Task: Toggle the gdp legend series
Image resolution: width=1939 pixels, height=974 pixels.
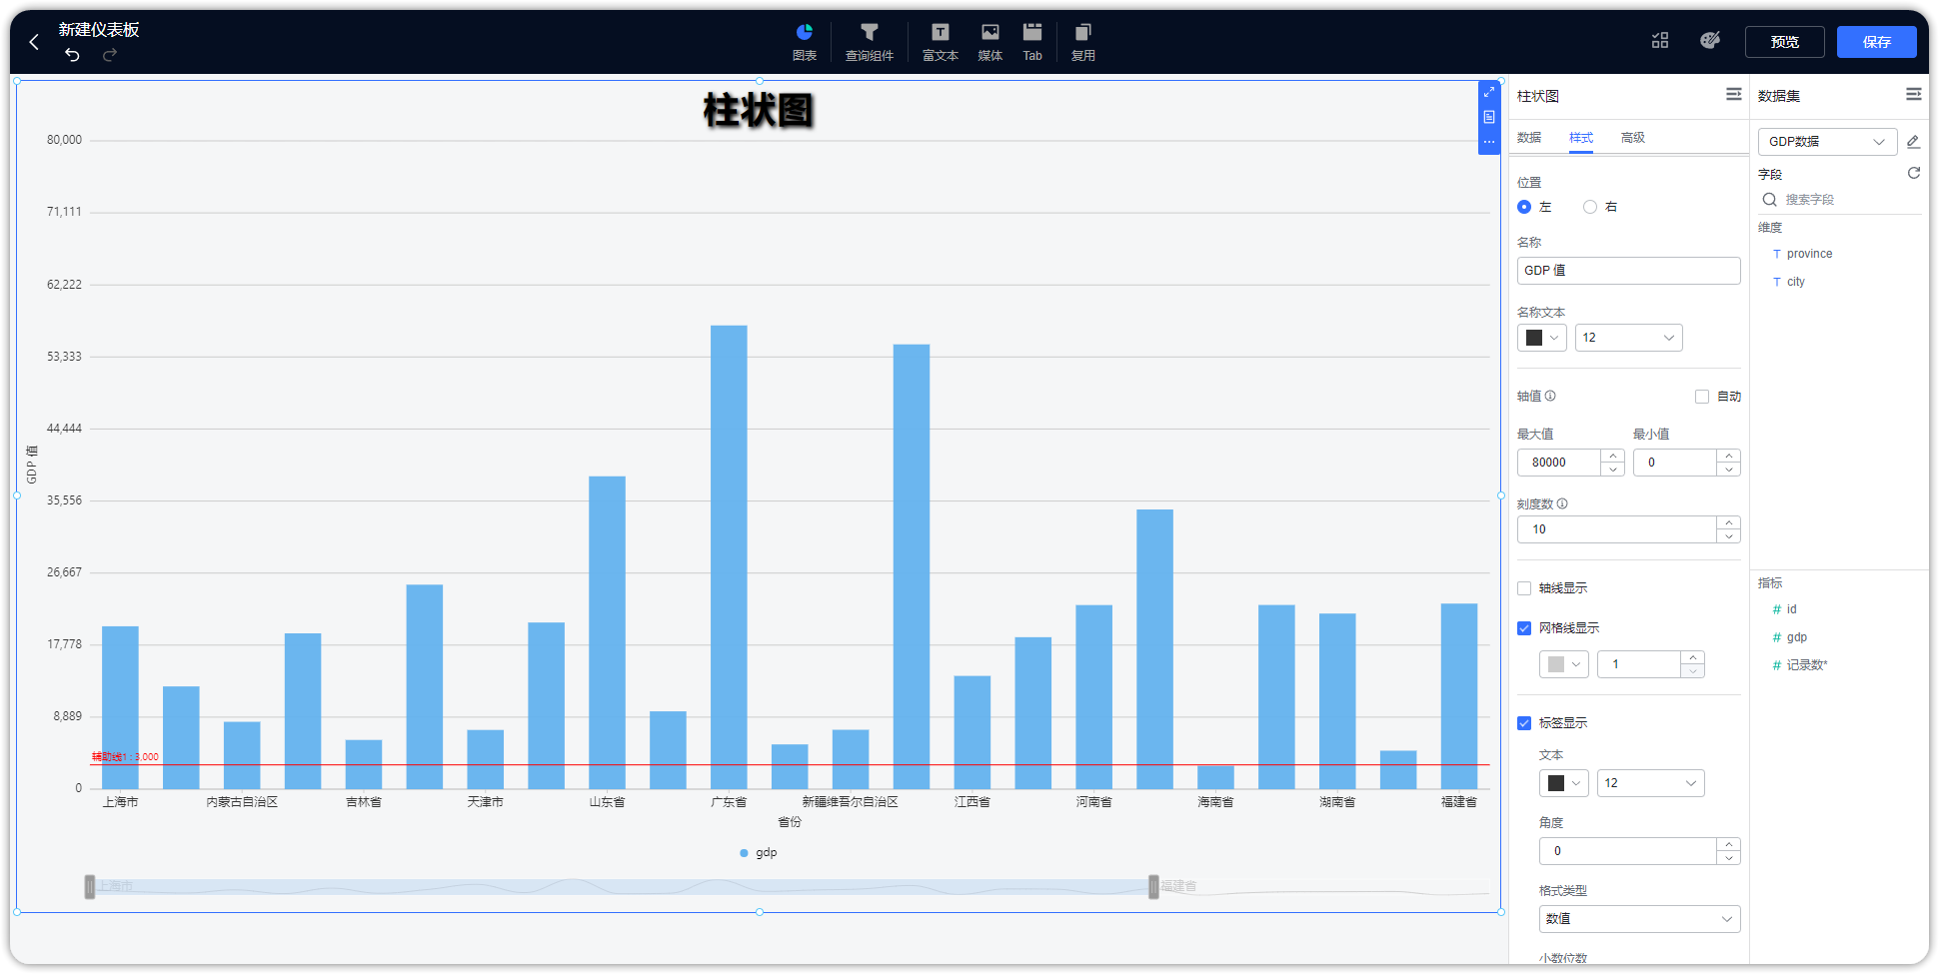Action: [x=759, y=853]
